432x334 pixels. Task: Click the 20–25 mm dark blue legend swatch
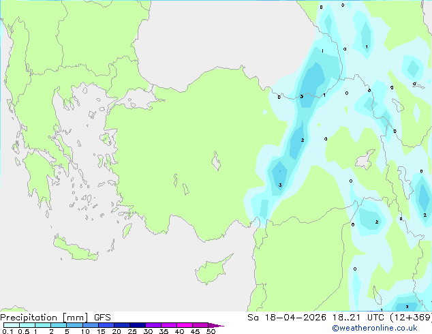122,325
